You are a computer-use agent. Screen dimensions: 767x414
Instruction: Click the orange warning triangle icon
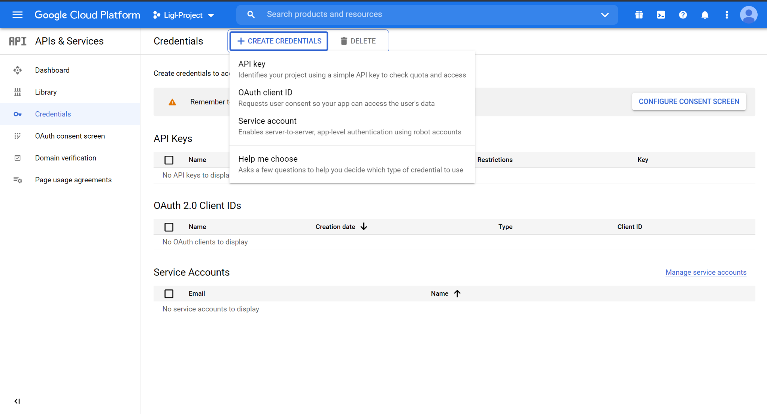[x=172, y=102]
